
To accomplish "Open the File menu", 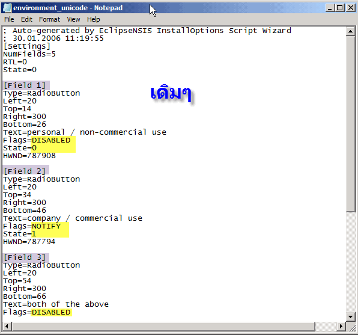I will point(9,19).
